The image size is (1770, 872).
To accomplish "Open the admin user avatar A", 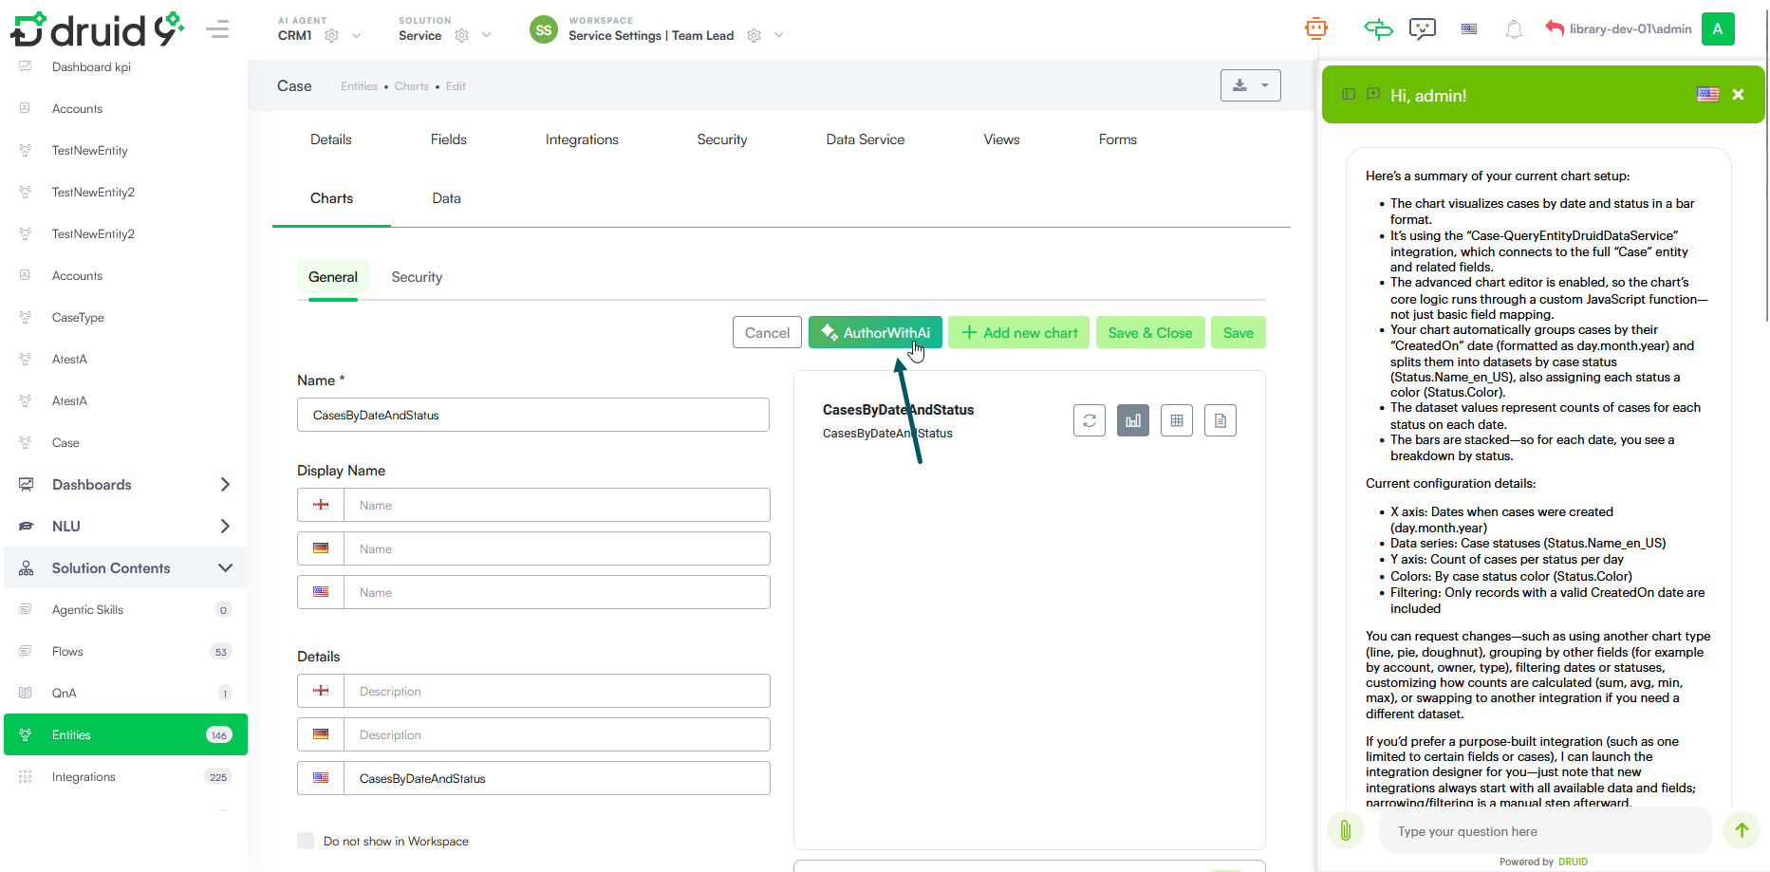I will (x=1718, y=28).
